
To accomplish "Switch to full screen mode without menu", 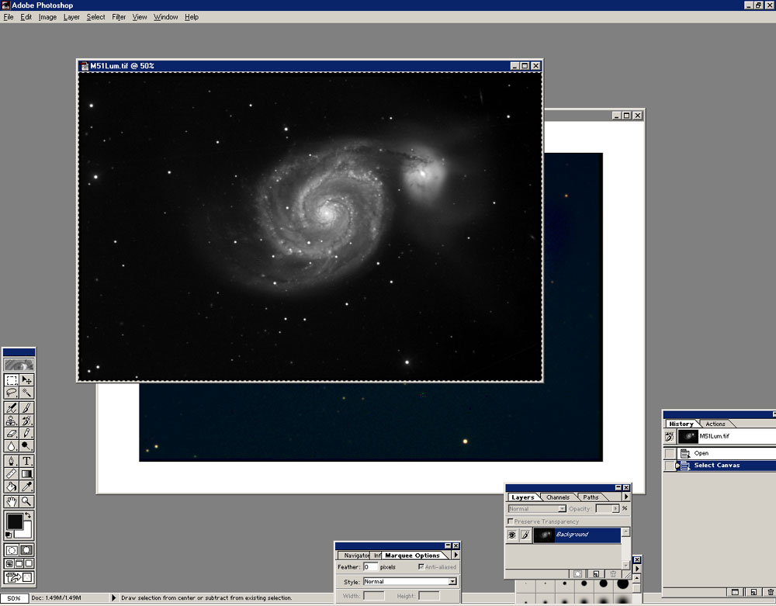I will pos(29,563).
